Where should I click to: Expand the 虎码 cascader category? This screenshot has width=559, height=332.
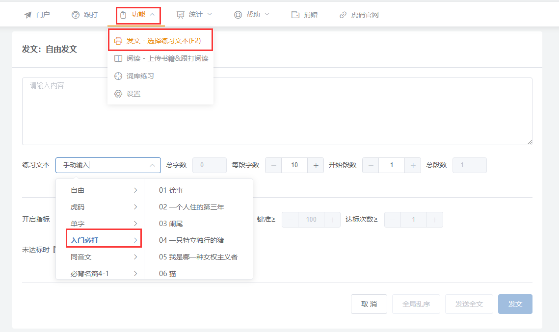coord(104,207)
